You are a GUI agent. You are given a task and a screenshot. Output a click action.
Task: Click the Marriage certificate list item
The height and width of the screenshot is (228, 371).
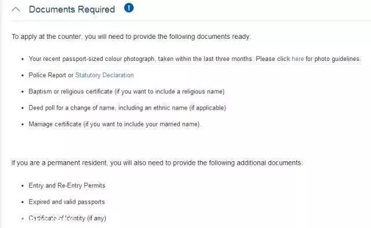click(x=115, y=124)
